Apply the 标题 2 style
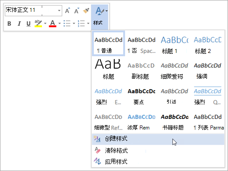The image size is (228, 171). pos(207,43)
